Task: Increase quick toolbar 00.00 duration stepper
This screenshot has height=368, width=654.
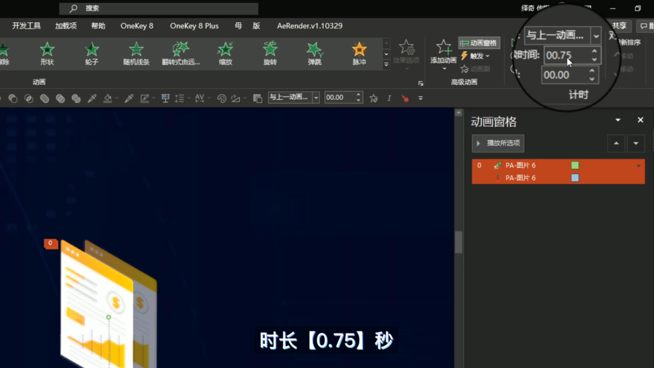Action: [358, 94]
